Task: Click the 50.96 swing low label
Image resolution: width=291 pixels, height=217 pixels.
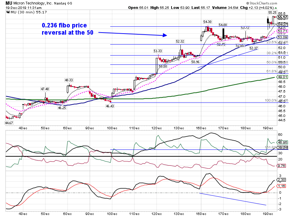Action: [195, 62]
